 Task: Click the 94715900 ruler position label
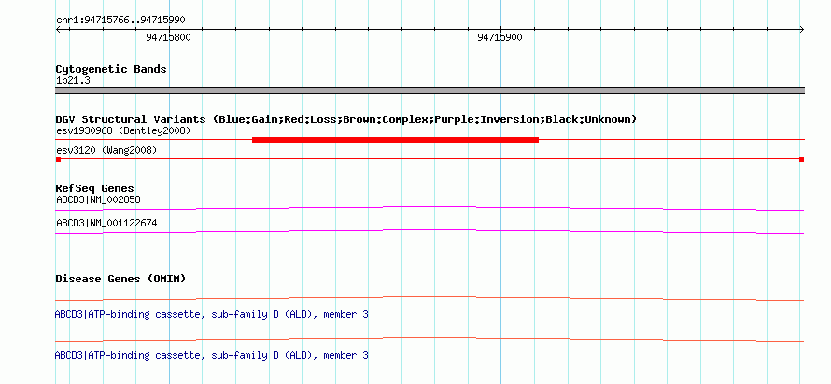pos(500,37)
